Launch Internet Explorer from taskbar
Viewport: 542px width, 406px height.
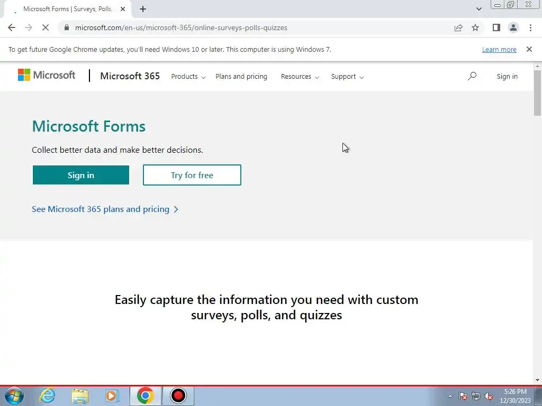tap(47, 395)
